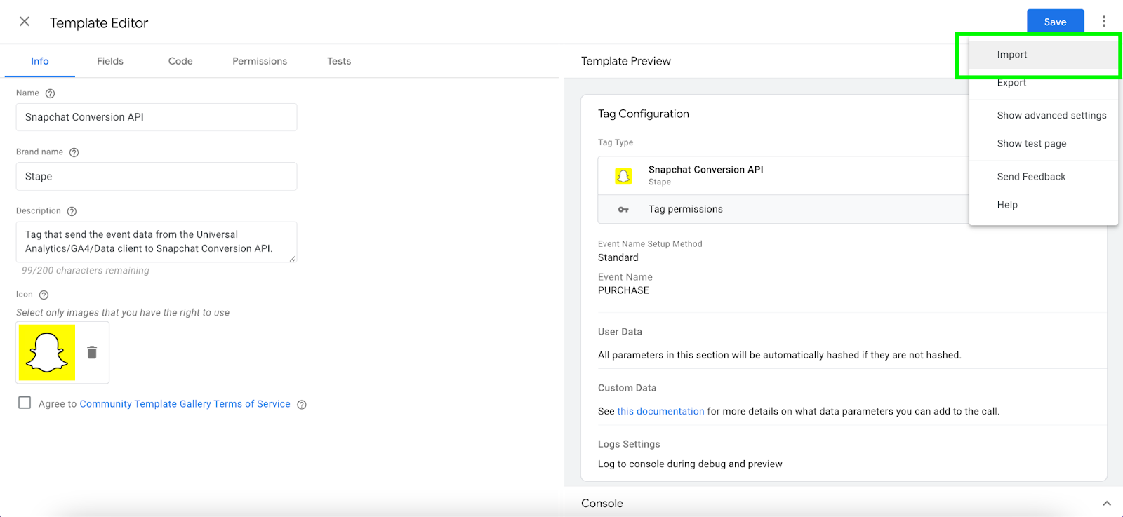Click help icon next to Icon label
This screenshot has height=517, width=1123.
(44, 295)
